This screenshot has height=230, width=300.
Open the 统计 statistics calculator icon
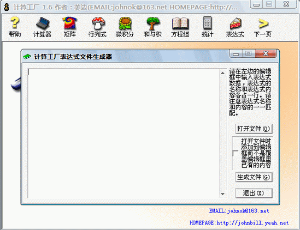click(208, 27)
